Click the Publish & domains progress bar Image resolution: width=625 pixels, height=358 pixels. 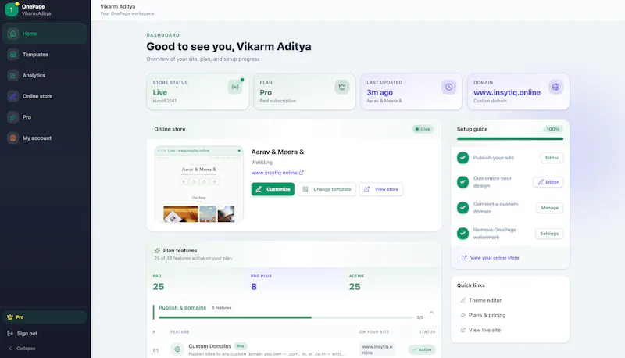[x=286, y=317]
